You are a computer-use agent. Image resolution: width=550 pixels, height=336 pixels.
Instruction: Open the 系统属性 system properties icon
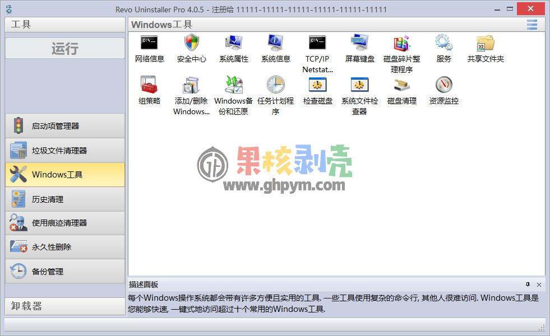[x=234, y=48]
